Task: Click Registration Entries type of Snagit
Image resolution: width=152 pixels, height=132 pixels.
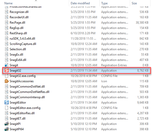Action: point(114,65)
